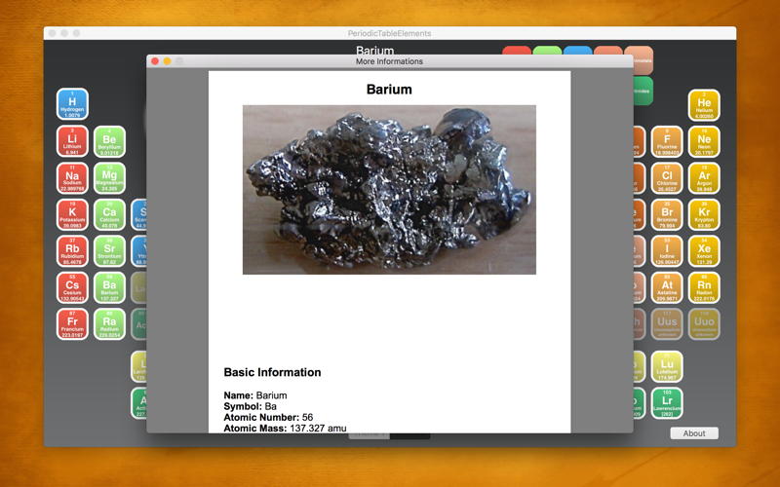Minimize the More Informations window
Viewport: 780px width, 487px height.
tap(167, 61)
